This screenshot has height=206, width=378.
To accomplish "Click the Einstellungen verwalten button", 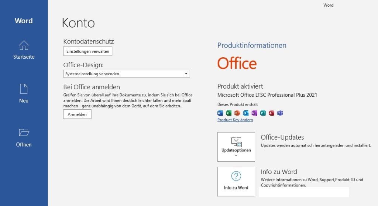I will tap(88, 51).
